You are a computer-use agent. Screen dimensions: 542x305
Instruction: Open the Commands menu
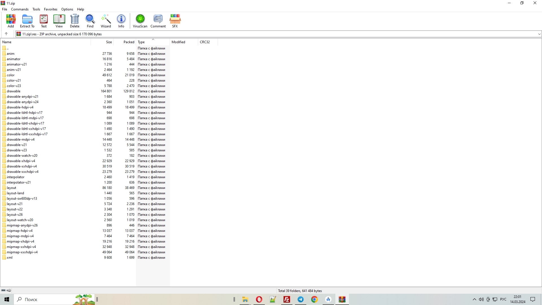20,9
